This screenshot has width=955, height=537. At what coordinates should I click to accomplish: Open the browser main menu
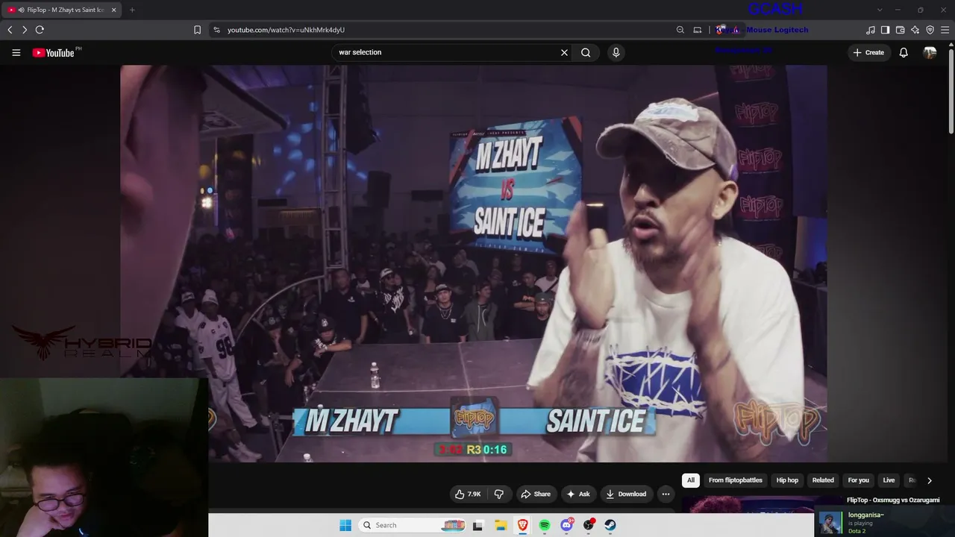pos(945,30)
